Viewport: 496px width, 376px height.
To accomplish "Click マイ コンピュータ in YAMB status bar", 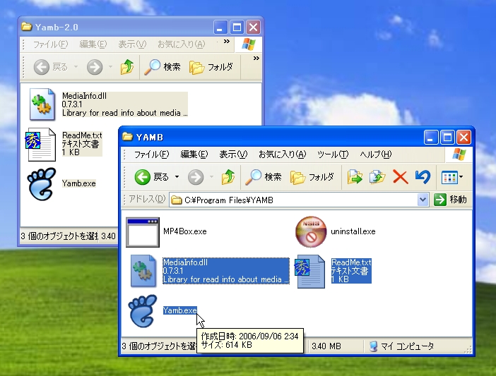I will coord(401,346).
